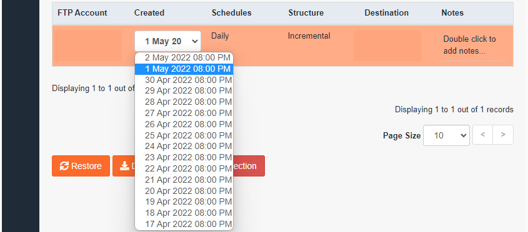Click the Restore button
Viewport: 528px width, 232px height.
click(x=81, y=166)
